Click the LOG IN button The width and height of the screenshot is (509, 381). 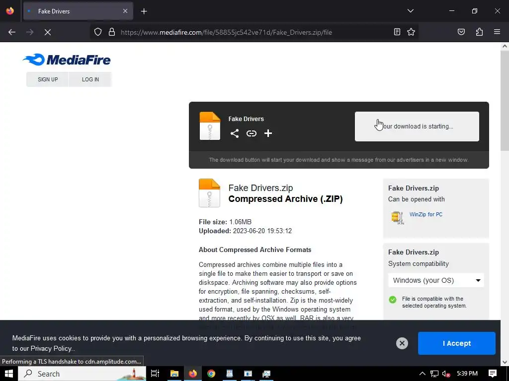tap(90, 79)
